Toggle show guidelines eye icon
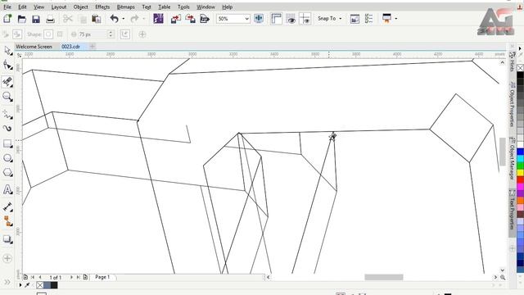 coord(305,19)
